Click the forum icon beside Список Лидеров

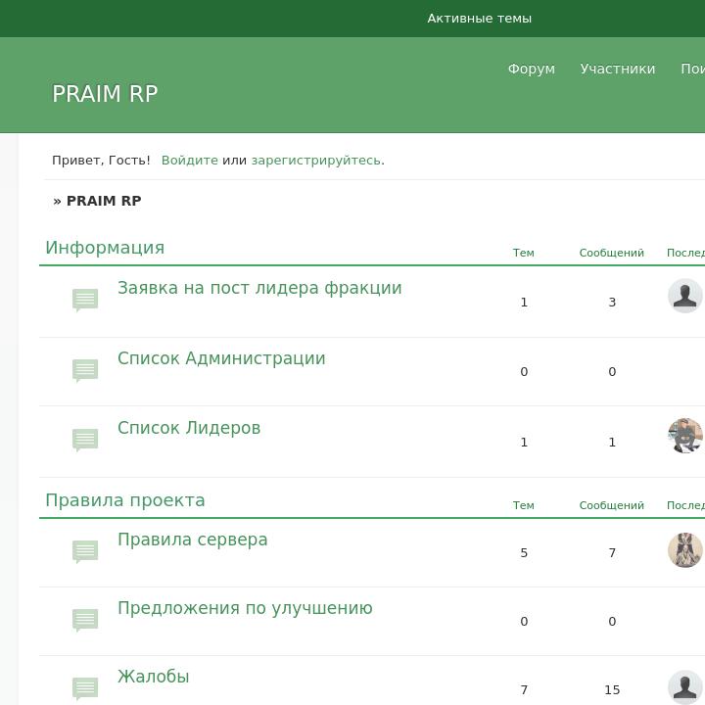(x=85, y=440)
